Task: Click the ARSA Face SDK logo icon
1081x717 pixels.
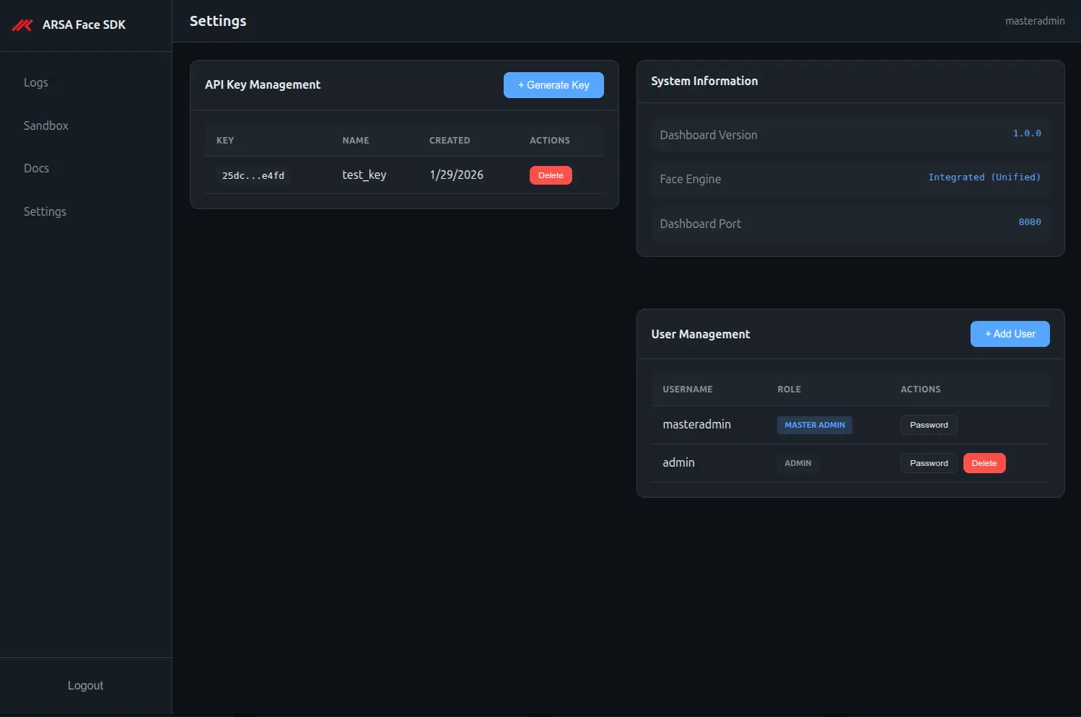Action: pyautogui.click(x=22, y=25)
